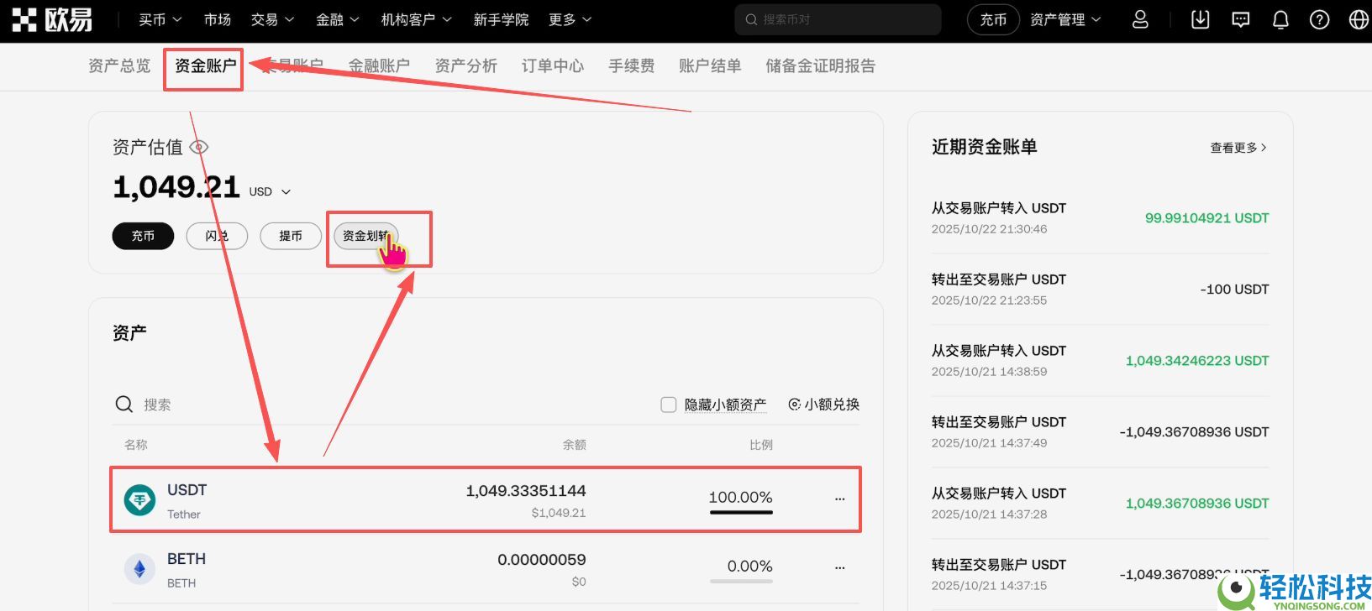Click the 提币 withdraw button
The height and width of the screenshot is (611, 1372).
tap(291, 236)
